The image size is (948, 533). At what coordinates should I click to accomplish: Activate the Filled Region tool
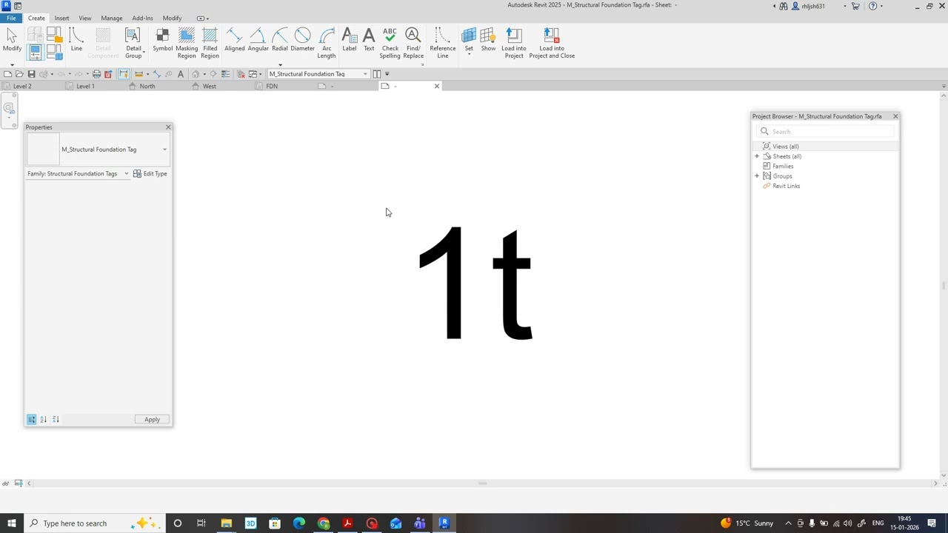pyautogui.click(x=210, y=43)
